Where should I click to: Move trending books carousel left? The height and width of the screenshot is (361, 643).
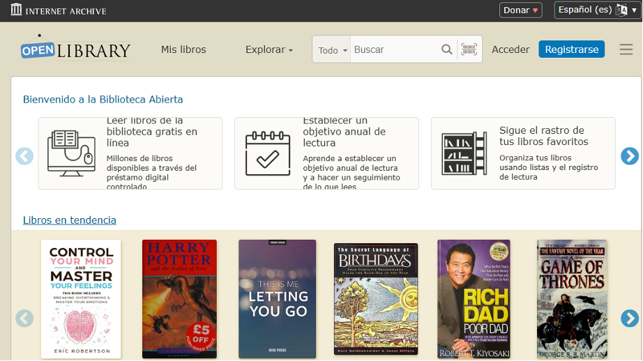coord(24,318)
